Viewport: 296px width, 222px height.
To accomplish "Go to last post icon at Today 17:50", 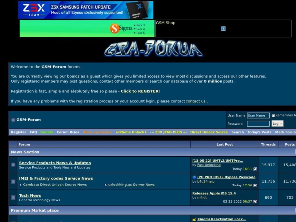I will click(x=255, y=185).
